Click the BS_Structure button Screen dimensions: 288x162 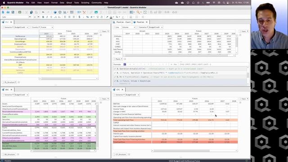coord(9,154)
